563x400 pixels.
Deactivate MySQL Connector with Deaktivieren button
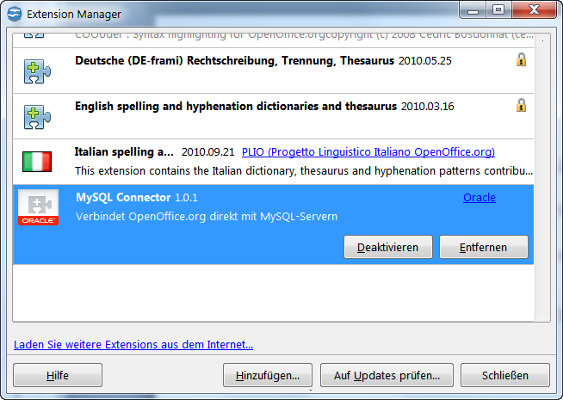tap(387, 247)
